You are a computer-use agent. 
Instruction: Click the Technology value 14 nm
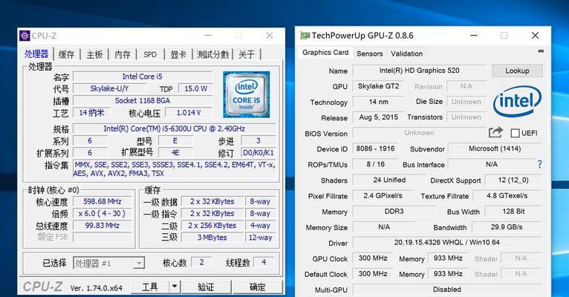[379, 102]
